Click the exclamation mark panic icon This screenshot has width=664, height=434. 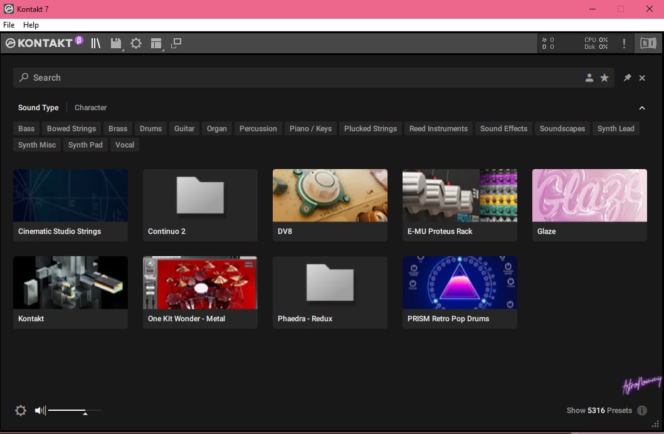coord(624,43)
